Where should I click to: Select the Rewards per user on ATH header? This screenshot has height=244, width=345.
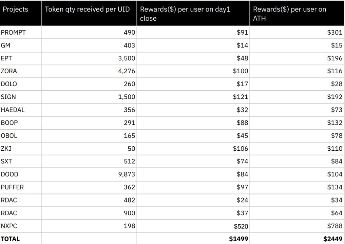coord(289,14)
